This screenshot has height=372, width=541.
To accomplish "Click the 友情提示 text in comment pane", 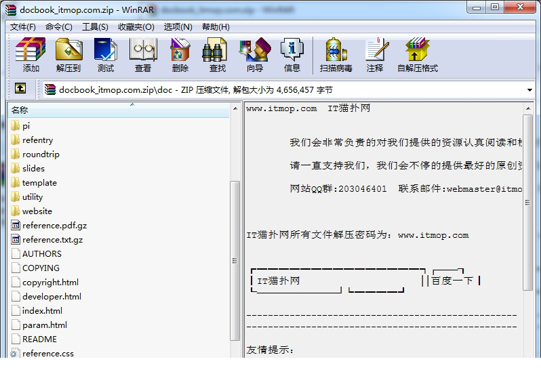I will [x=270, y=350].
